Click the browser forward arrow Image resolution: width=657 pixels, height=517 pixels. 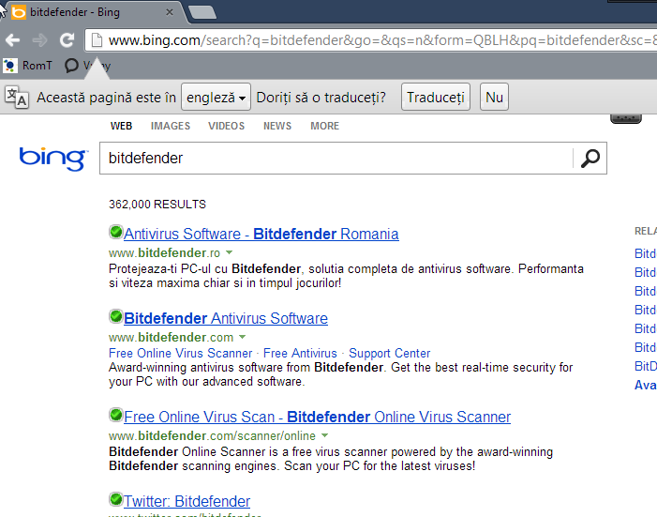point(39,40)
